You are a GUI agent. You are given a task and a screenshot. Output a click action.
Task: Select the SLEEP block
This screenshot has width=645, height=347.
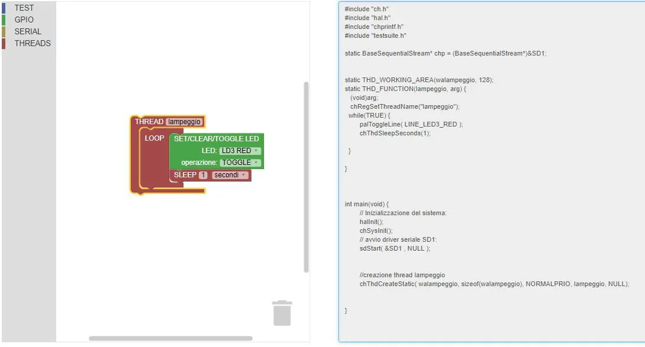185,175
